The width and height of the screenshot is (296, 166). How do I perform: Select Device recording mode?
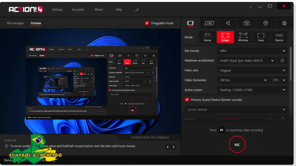point(279,37)
